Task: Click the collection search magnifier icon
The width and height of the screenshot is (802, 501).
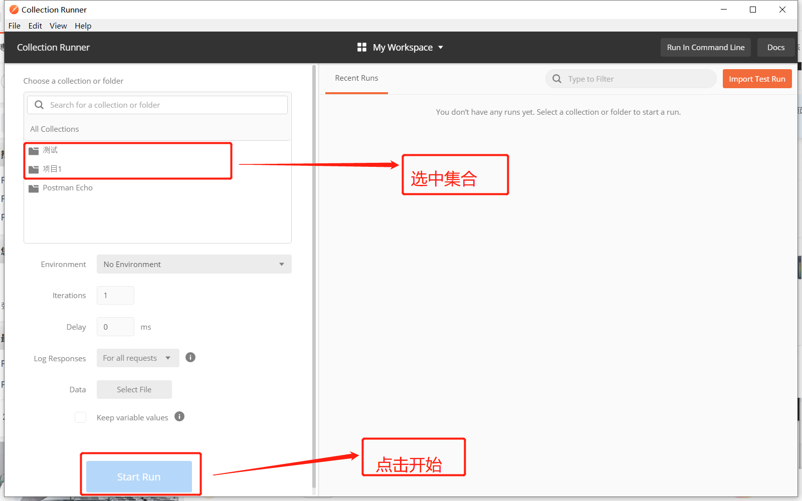Action: click(39, 105)
